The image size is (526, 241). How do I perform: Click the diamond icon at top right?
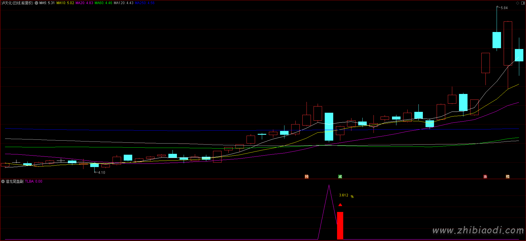coord(518,3)
